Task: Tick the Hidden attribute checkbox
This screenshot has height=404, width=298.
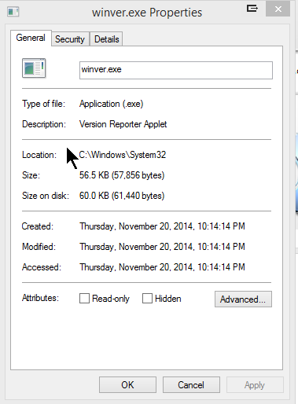Action: pyautogui.click(x=147, y=299)
